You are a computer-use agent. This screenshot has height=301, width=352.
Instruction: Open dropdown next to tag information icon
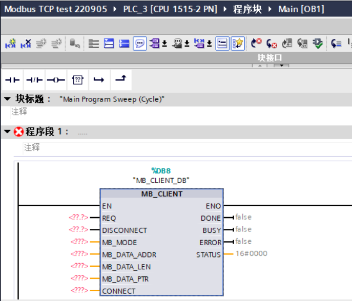click(187, 44)
